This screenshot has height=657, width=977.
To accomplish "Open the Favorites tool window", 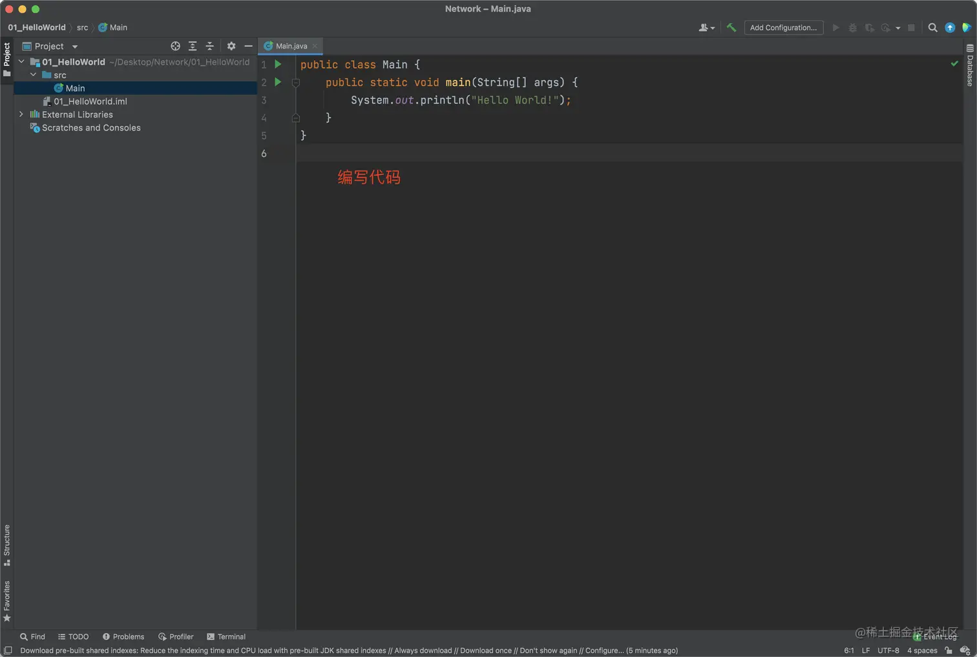I will click(7, 601).
